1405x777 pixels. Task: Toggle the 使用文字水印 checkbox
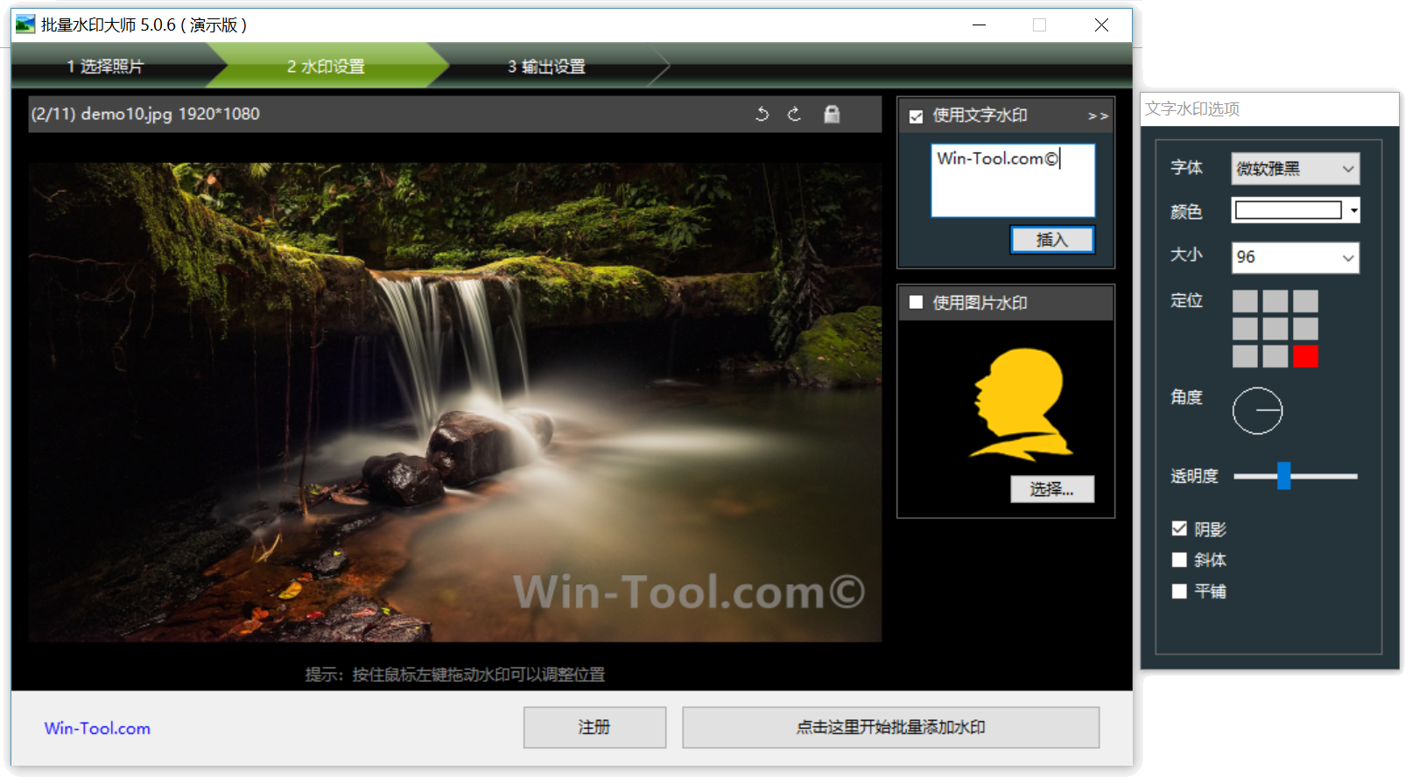pos(917,116)
